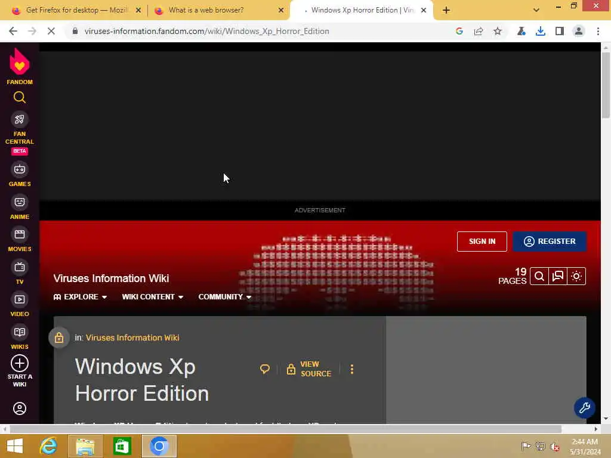Open the Chrome Labs flask icon
Image resolution: width=611 pixels, height=458 pixels.
coord(521,31)
